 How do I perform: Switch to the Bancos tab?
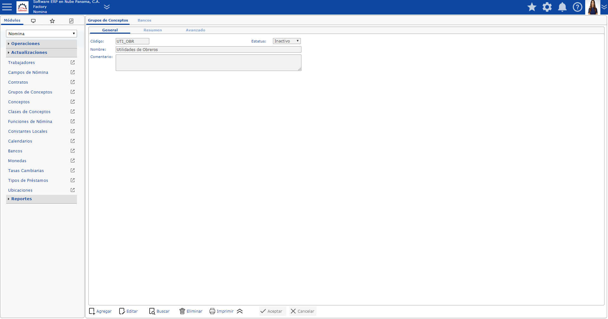[144, 20]
